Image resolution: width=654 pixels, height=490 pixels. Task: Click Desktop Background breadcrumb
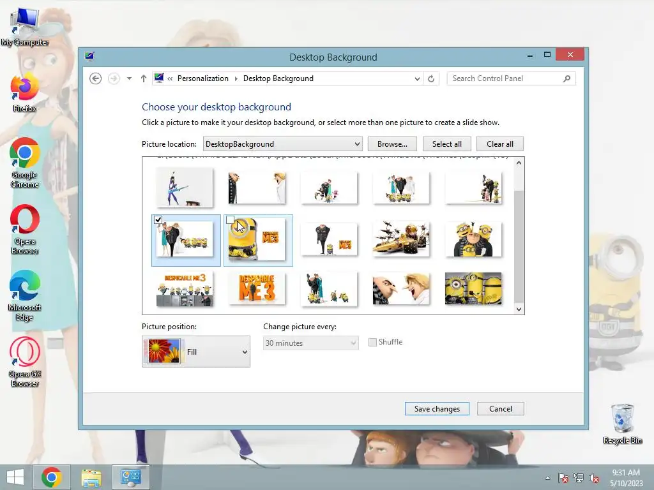tap(278, 78)
